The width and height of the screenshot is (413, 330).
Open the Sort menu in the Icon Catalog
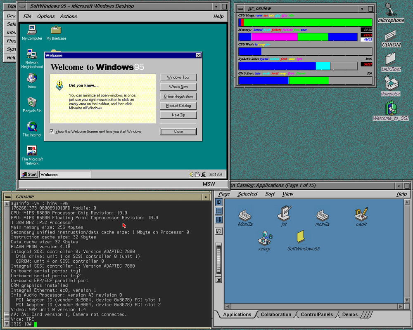click(x=270, y=194)
